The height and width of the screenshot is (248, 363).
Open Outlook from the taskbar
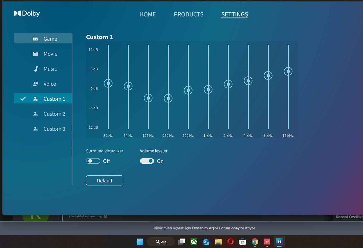point(206,242)
